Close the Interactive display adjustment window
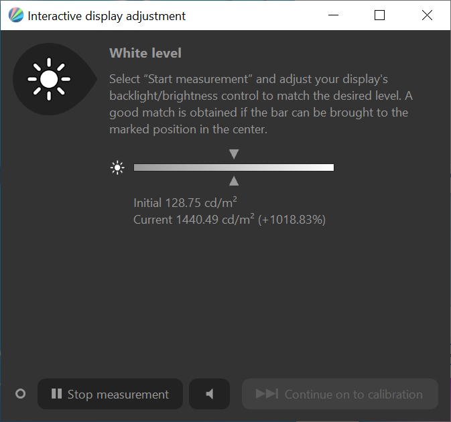451x422 pixels. tap(427, 15)
